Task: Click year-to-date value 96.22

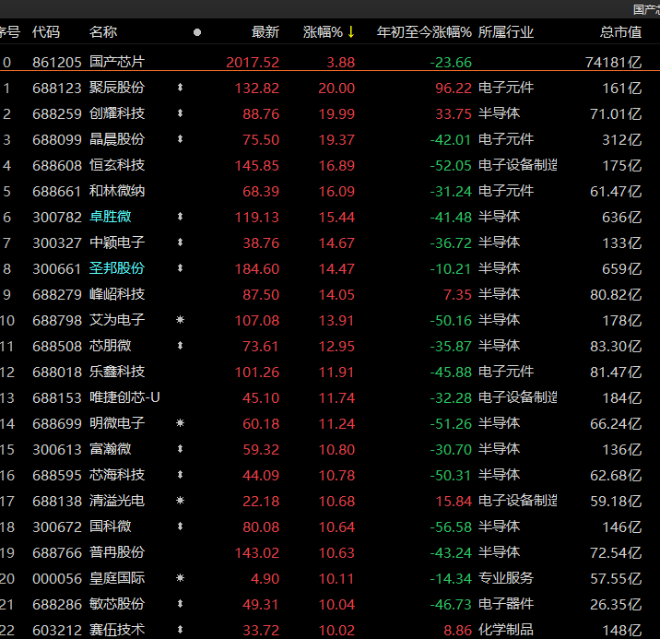Action: 454,88
